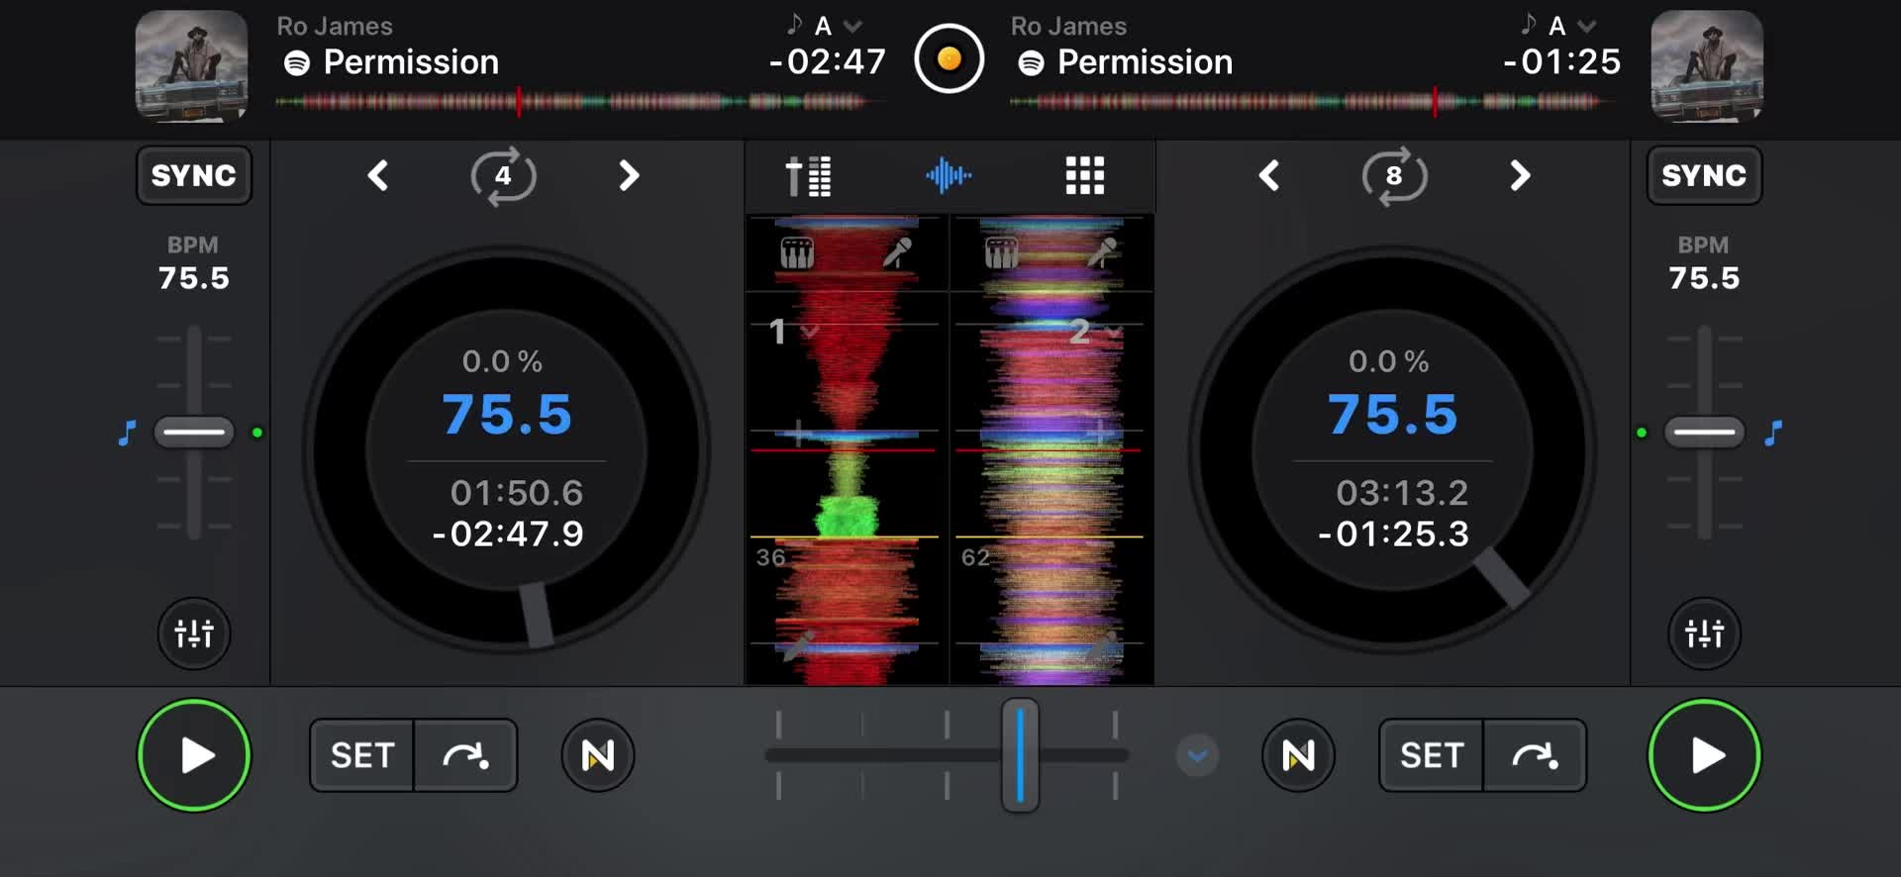The height and width of the screenshot is (877, 1901).
Task: Toggle key lock note on the right deck
Action: coord(1773,433)
